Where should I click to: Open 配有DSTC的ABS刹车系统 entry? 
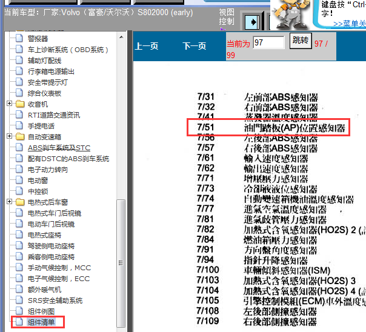coord(68,159)
